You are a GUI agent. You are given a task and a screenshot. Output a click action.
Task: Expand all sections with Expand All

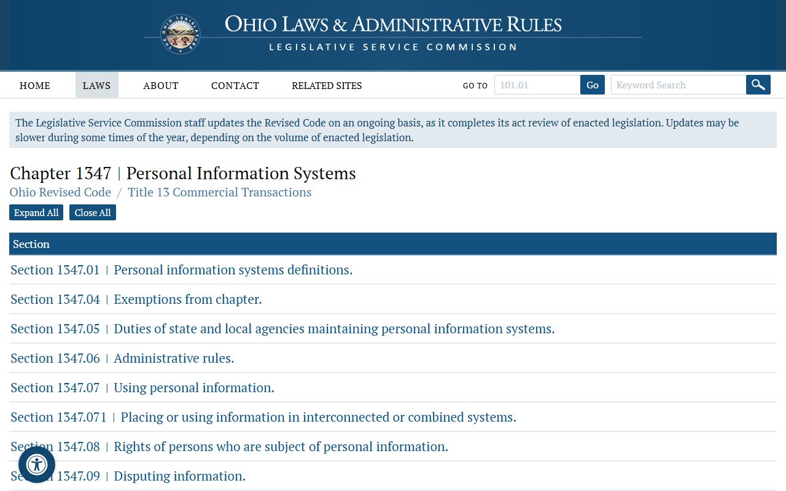click(x=36, y=212)
